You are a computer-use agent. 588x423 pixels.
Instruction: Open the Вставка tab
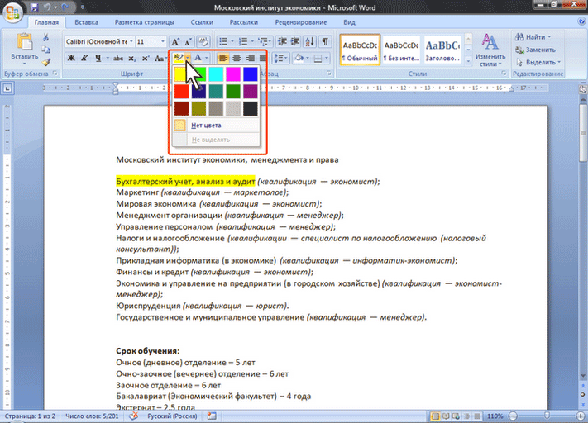(86, 22)
